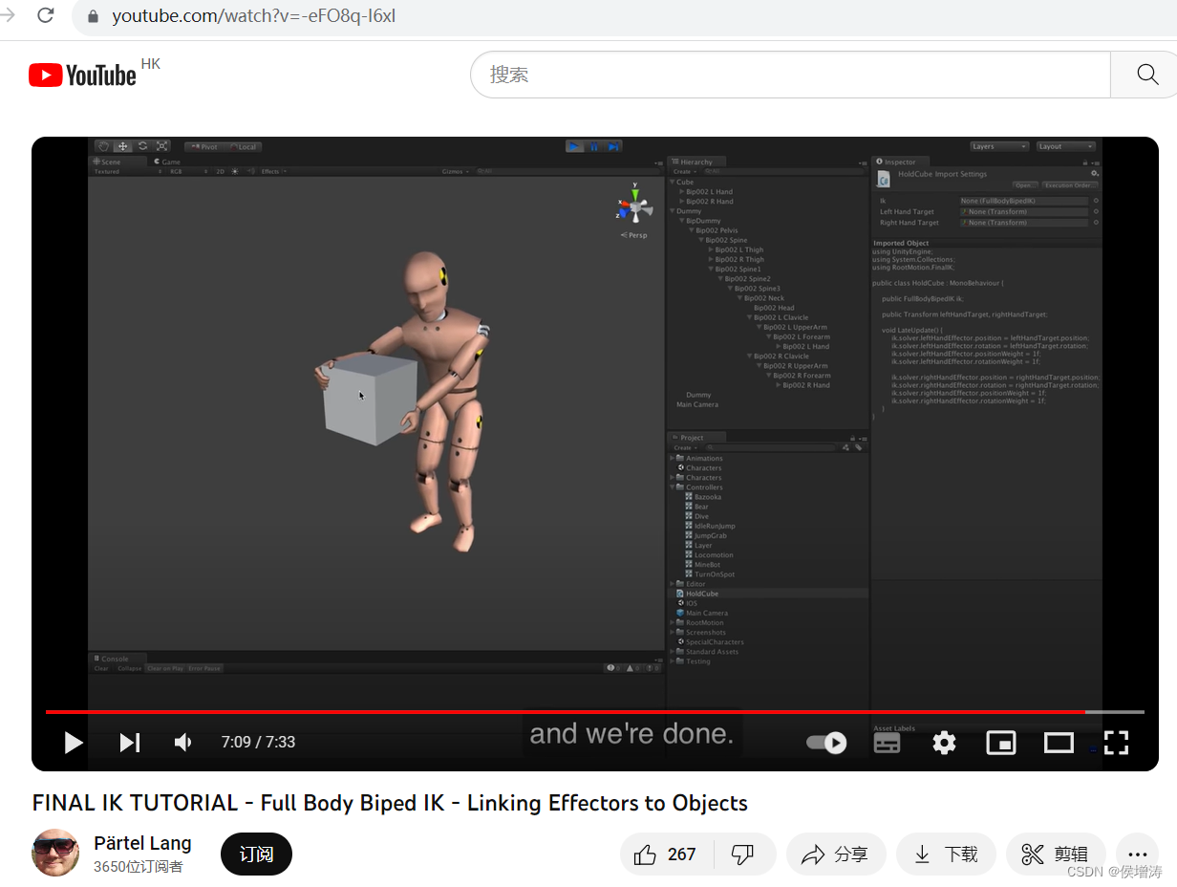This screenshot has height=887, width=1177.
Task: Enter fullscreen on the video player
Action: (x=1117, y=742)
